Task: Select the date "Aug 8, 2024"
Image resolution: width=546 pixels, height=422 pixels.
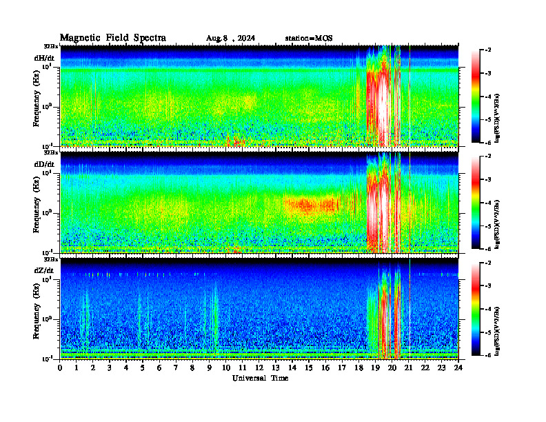Action: 230,39
